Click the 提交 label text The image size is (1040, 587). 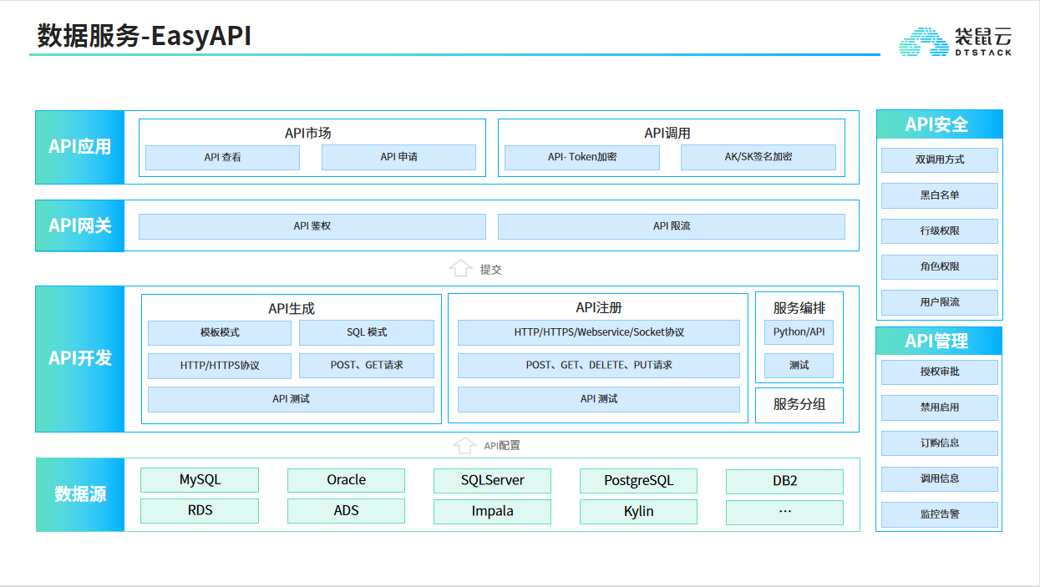(x=491, y=270)
